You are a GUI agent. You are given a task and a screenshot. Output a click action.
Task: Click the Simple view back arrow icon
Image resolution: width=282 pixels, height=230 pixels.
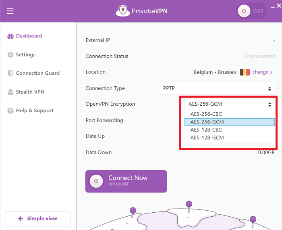21,218
